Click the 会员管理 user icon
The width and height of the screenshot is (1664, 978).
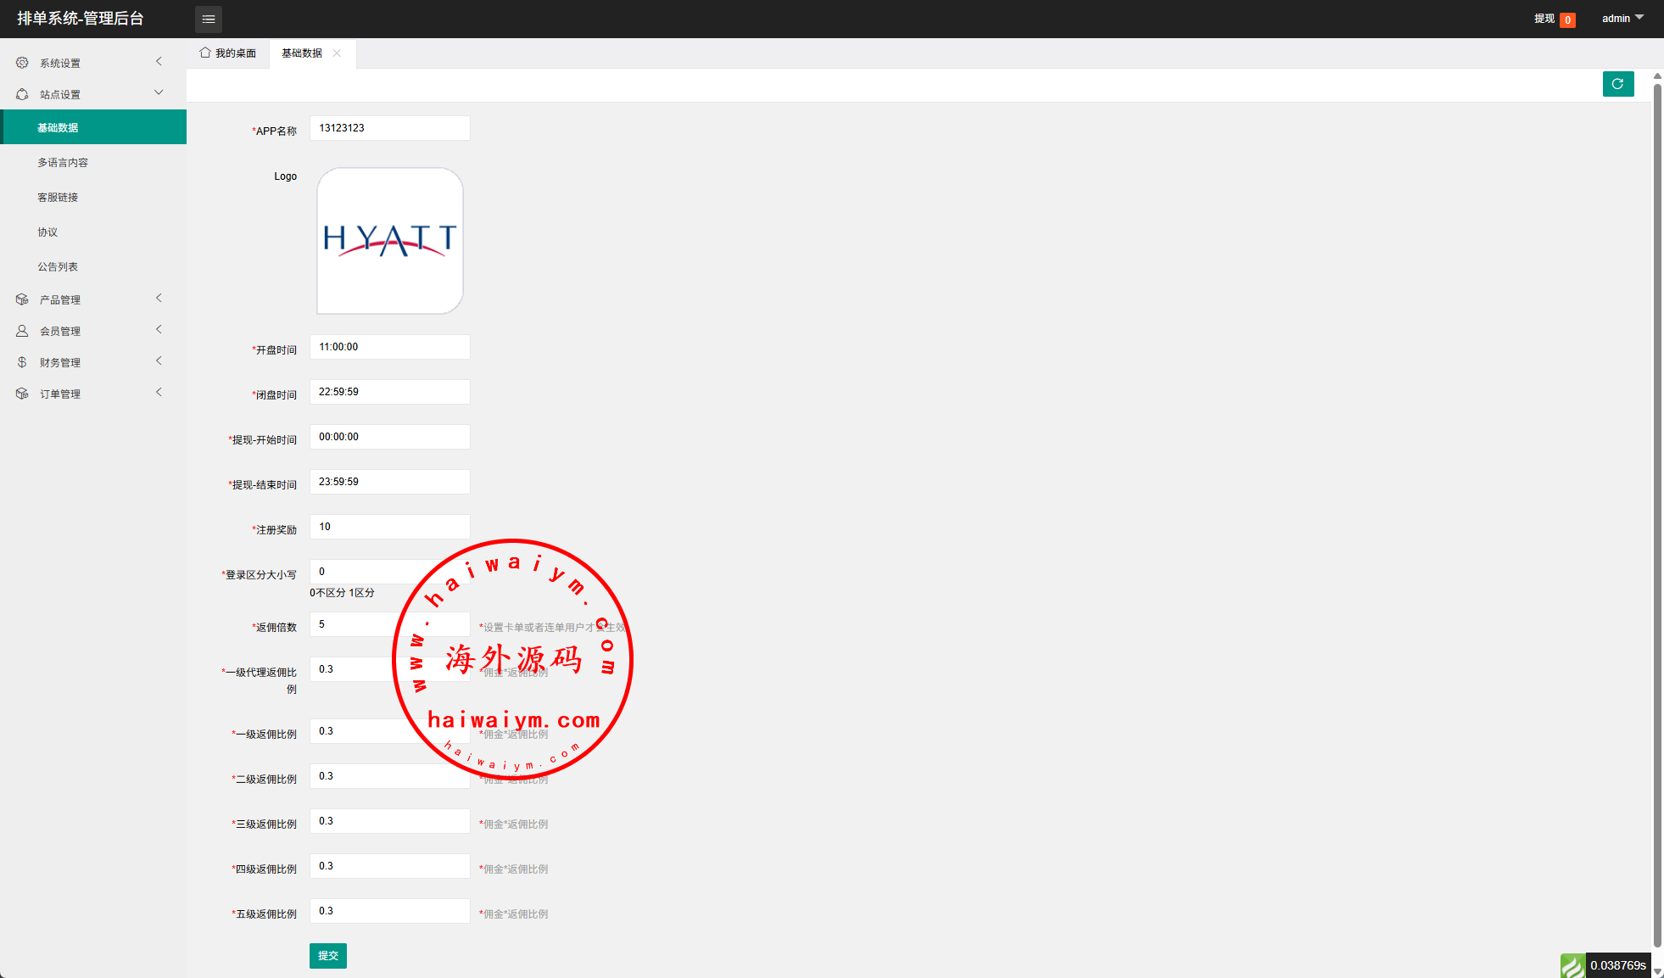[x=22, y=331]
